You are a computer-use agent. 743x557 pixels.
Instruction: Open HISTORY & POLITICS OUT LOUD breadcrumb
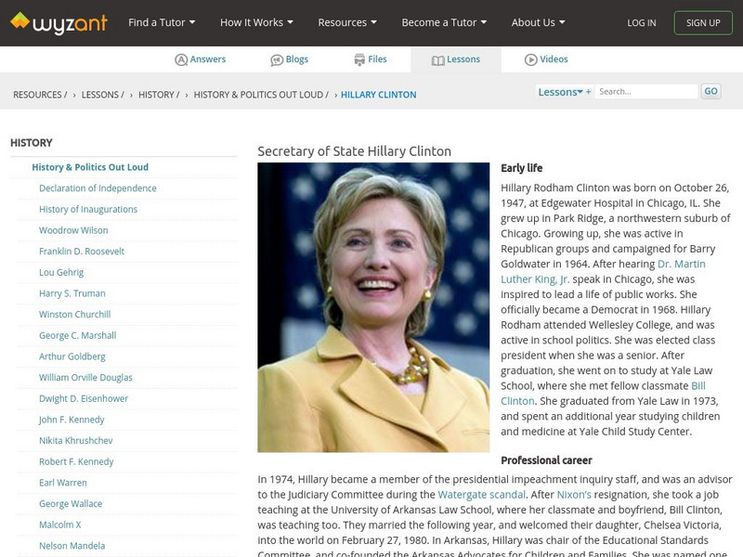tap(261, 95)
